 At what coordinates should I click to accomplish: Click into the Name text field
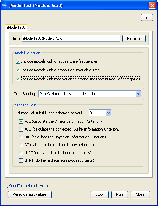71,38
